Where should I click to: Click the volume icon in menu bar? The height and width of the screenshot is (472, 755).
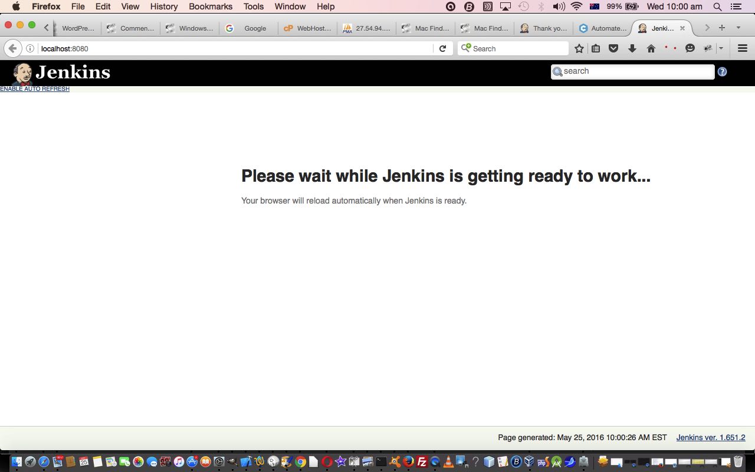559,6
